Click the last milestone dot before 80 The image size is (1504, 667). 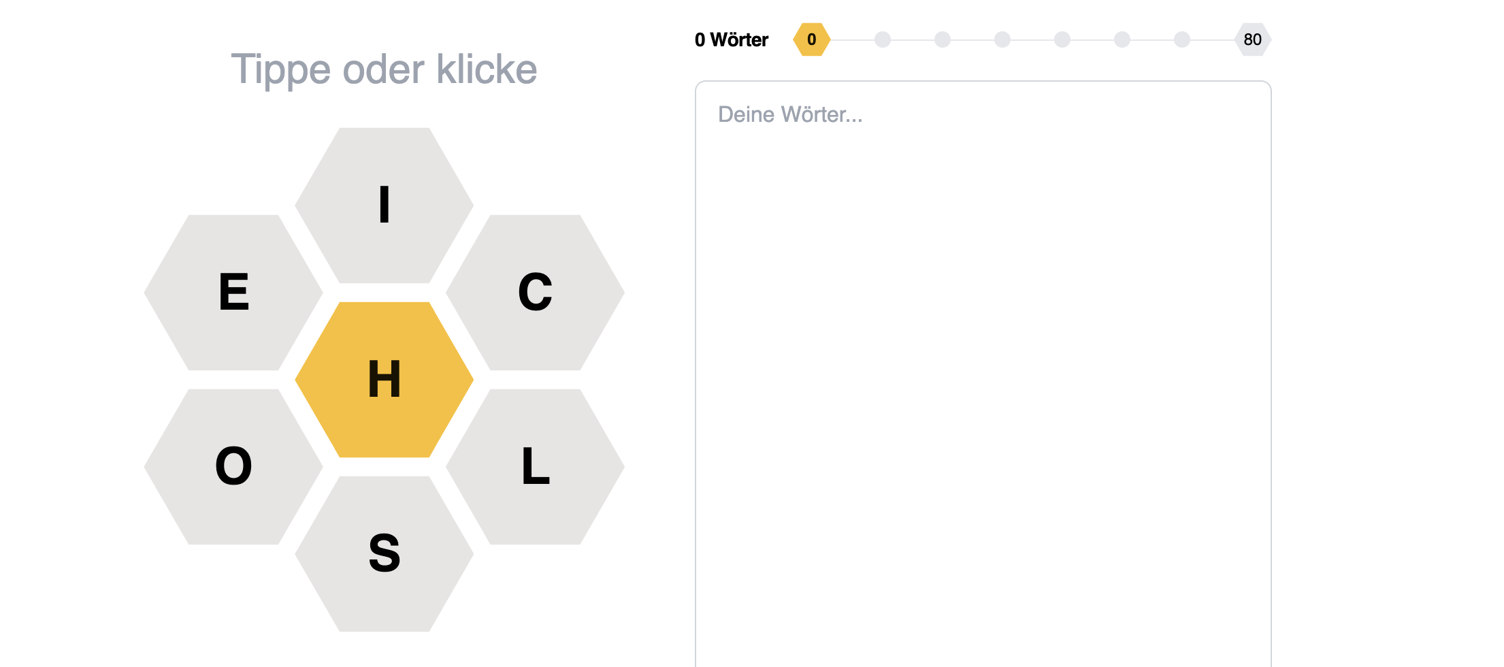pos(1182,39)
